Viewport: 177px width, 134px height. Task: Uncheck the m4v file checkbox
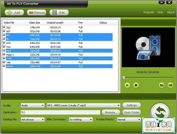tap(4, 43)
